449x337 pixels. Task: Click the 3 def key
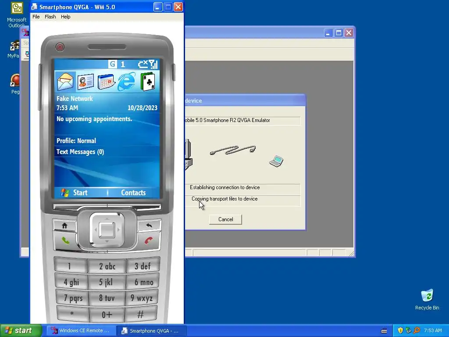[x=143, y=266]
